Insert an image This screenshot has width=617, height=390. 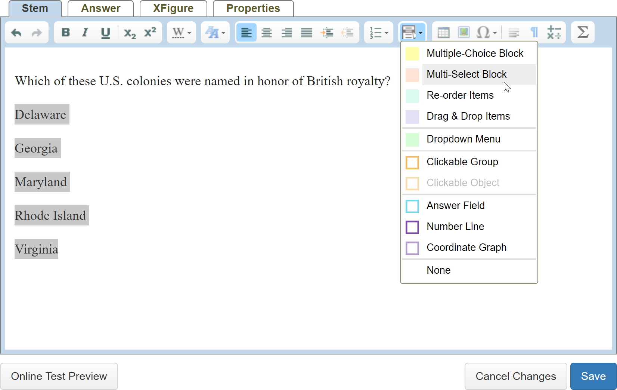click(463, 33)
